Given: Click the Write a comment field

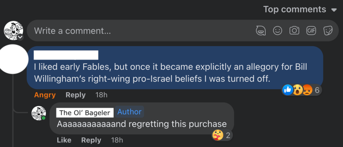Looking at the screenshot, I should 141,31.
